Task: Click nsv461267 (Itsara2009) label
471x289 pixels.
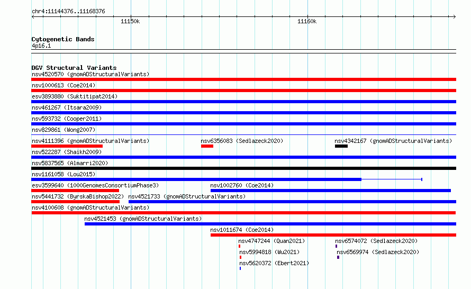Action: [x=67, y=107]
